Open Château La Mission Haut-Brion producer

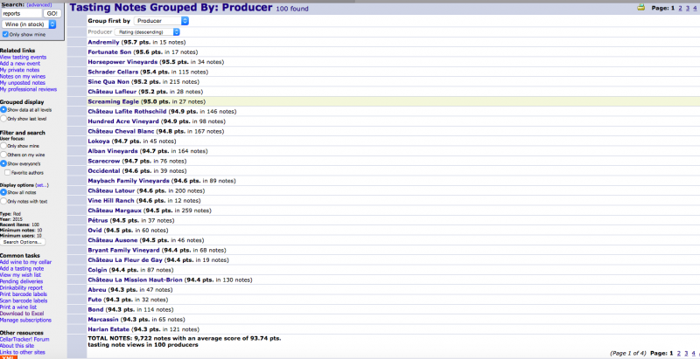[x=136, y=280]
